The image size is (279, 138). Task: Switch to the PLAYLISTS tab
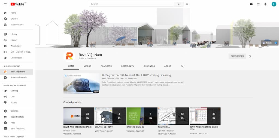tap(106, 66)
